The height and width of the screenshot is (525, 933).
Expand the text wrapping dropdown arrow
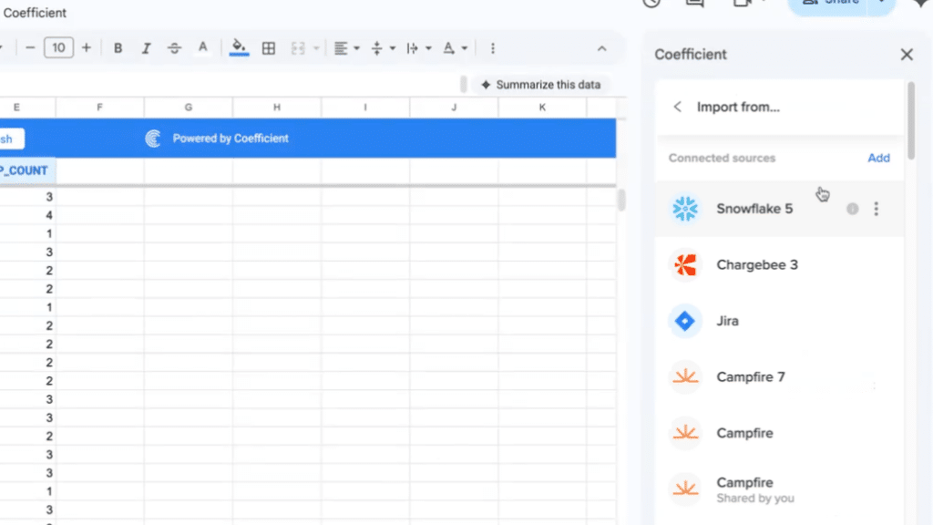click(428, 48)
